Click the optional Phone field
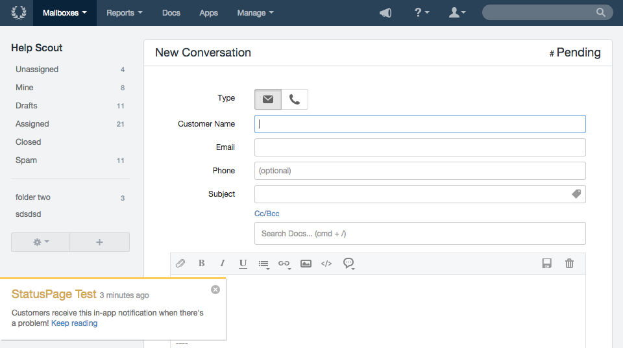The image size is (623, 348). point(420,171)
